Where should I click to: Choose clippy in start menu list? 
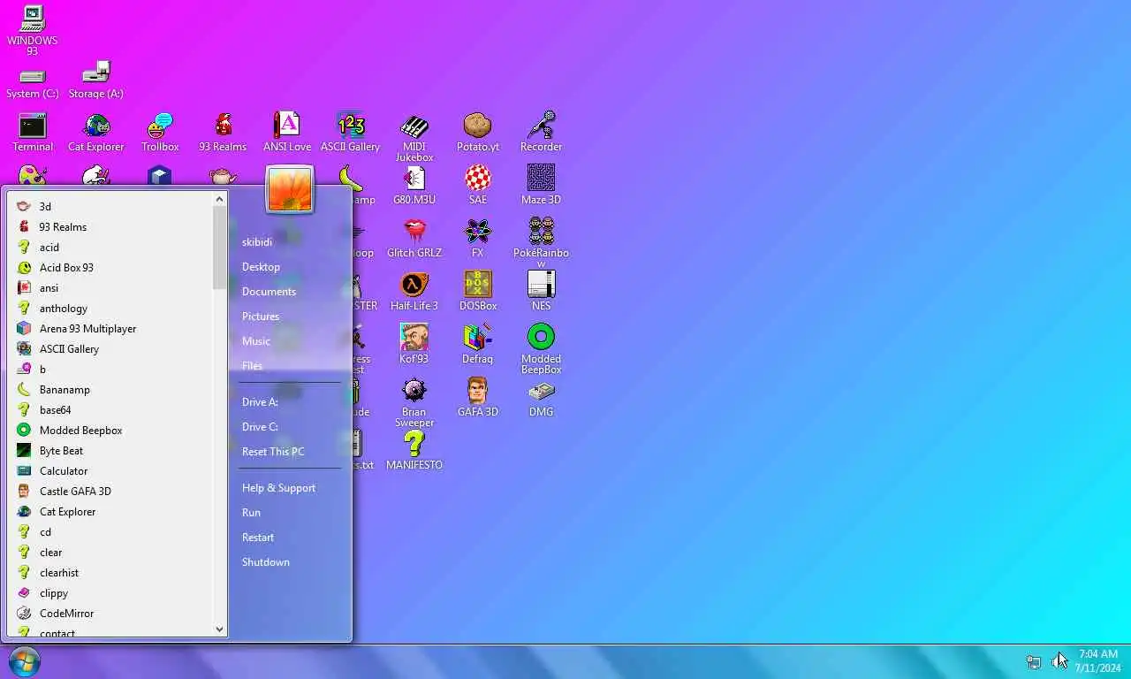point(110,592)
